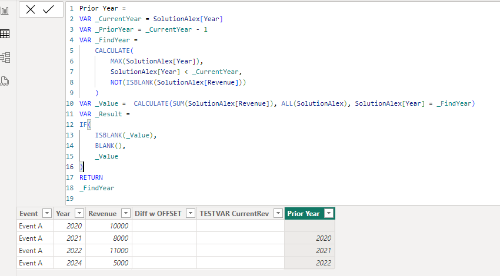Open the DAX query view icon

tap(5, 81)
